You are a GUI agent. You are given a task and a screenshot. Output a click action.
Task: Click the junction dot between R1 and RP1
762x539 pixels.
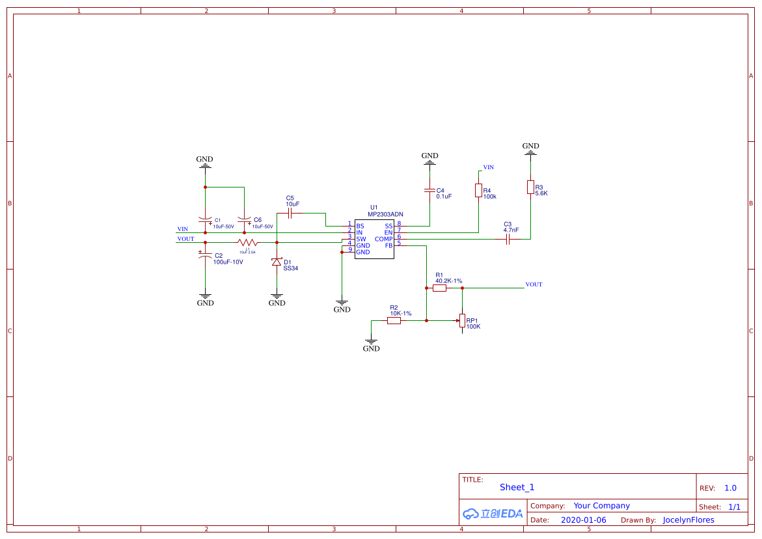coord(462,288)
